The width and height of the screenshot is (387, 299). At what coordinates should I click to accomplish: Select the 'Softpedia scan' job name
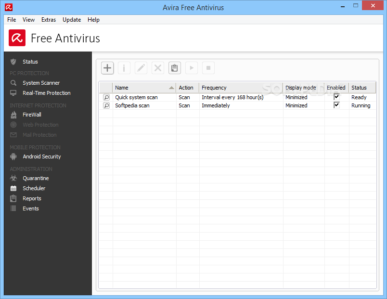[132, 105]
